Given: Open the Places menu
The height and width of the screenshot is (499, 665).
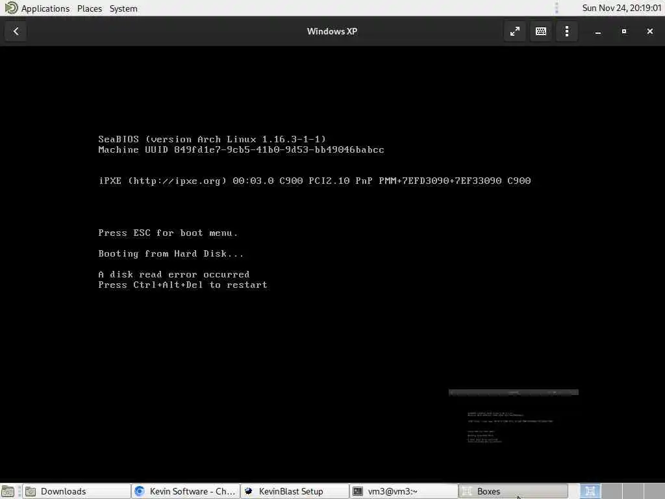Looking at the screenshot, I should [x=90, y=8].
